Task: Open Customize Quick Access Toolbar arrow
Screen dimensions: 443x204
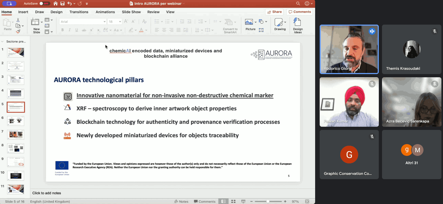Action: tap(87, 3)
